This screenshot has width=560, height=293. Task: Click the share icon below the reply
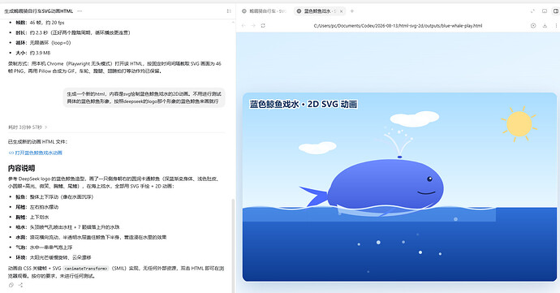(x=20, y=285)
